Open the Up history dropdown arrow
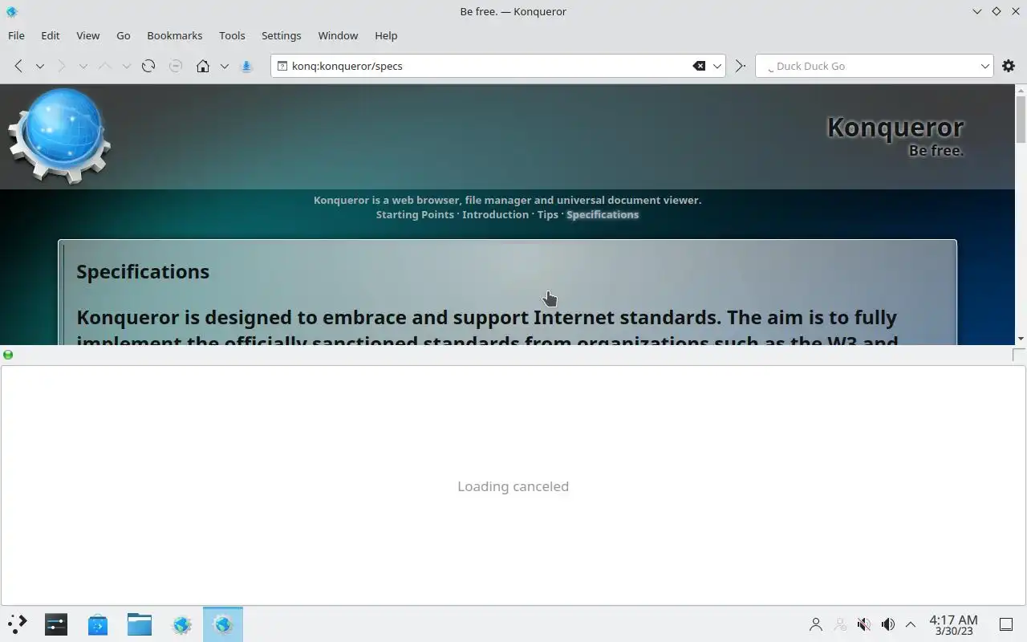The width and height of the screenshot is (1027, 642). click(x=126, y=66)
